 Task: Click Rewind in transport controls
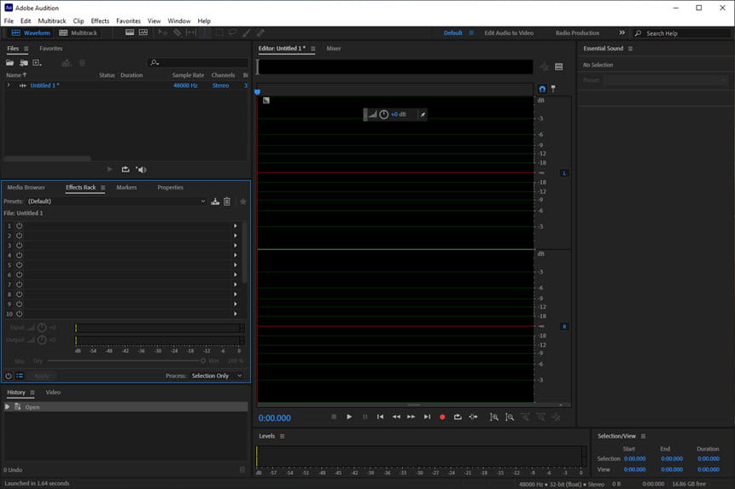point(396,416)
